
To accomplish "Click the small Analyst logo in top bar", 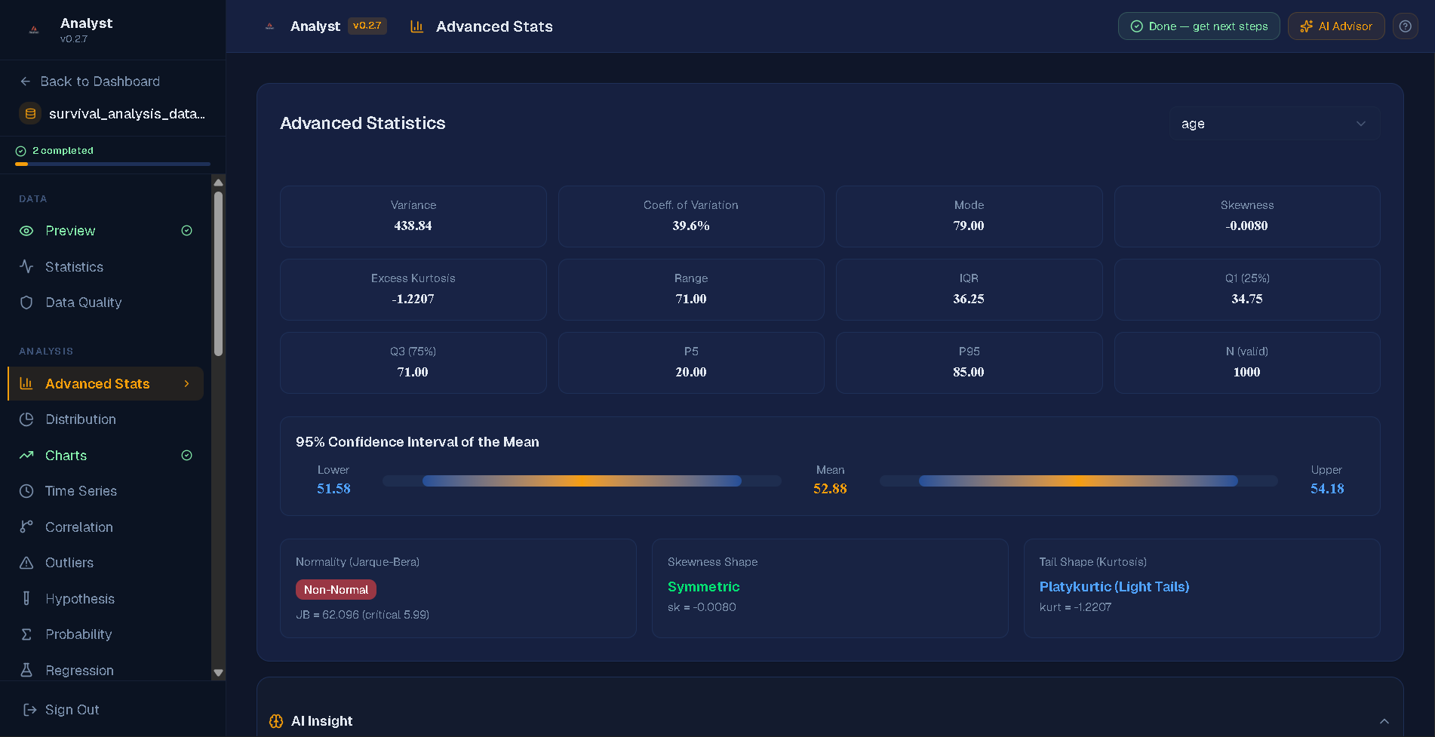I will [269, 26].
